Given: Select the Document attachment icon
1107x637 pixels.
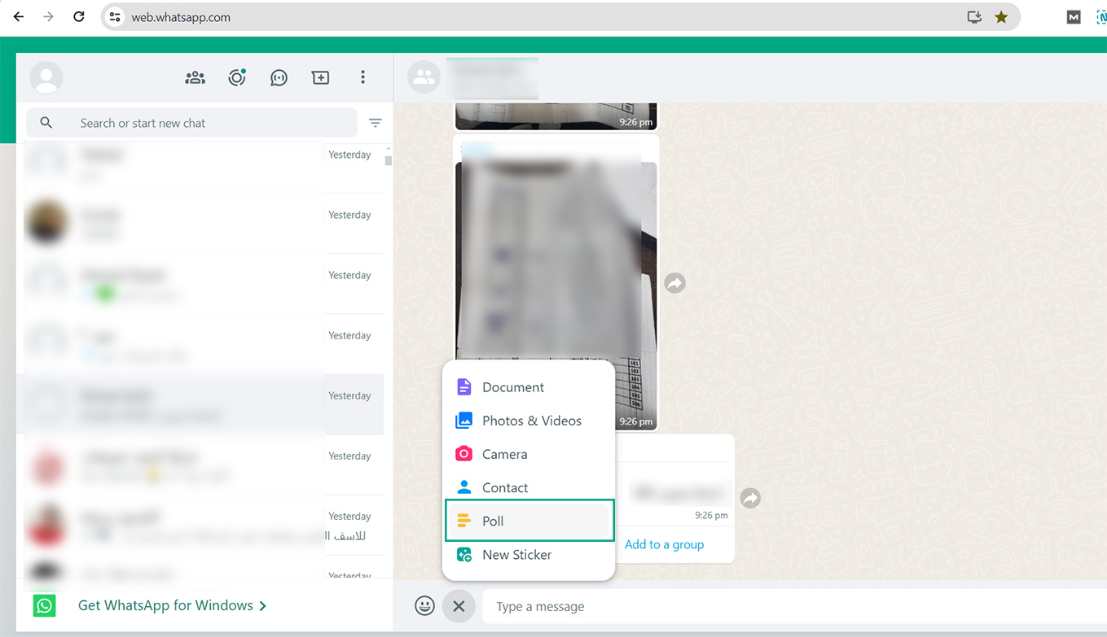Looking at the screenshot, I should pos(465,386).
